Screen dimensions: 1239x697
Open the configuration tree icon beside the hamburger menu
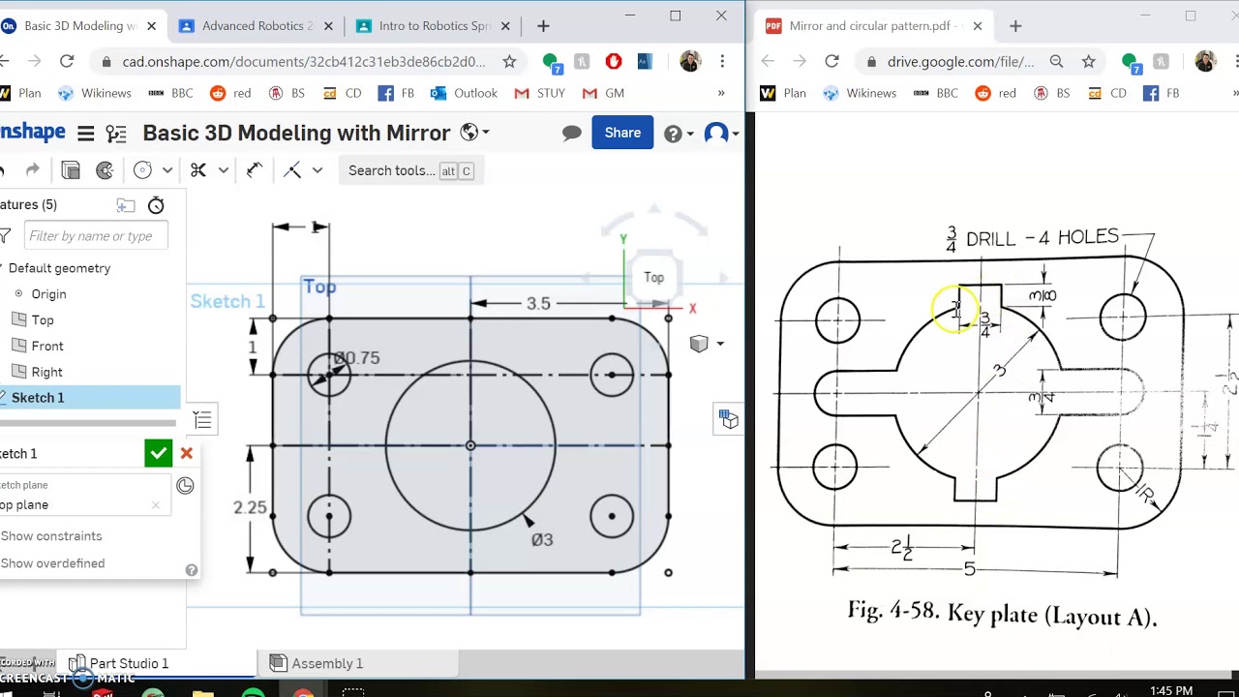click(116, 134)
